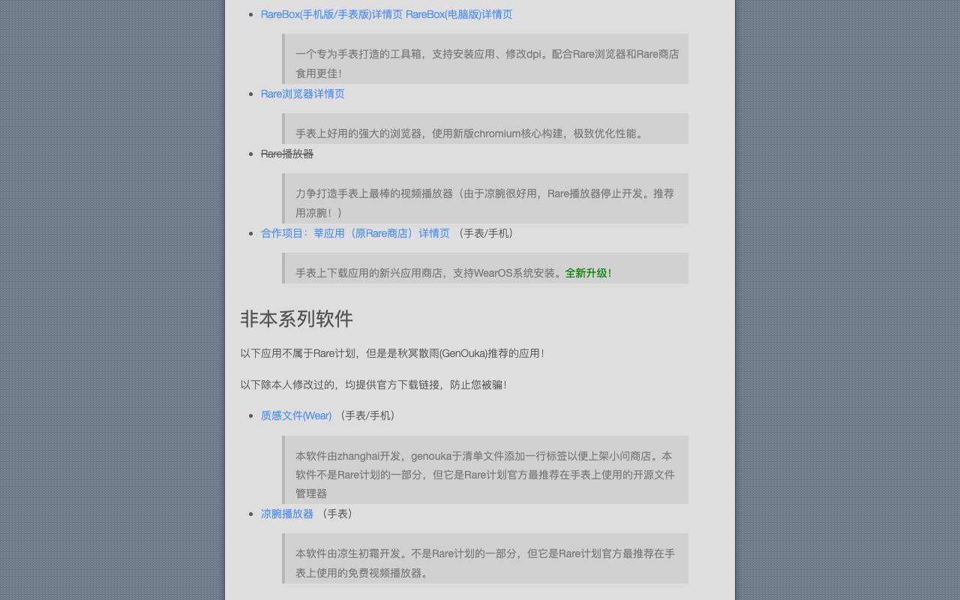Click （手表/手机） label after 莘应用 link

click(486, 233)
